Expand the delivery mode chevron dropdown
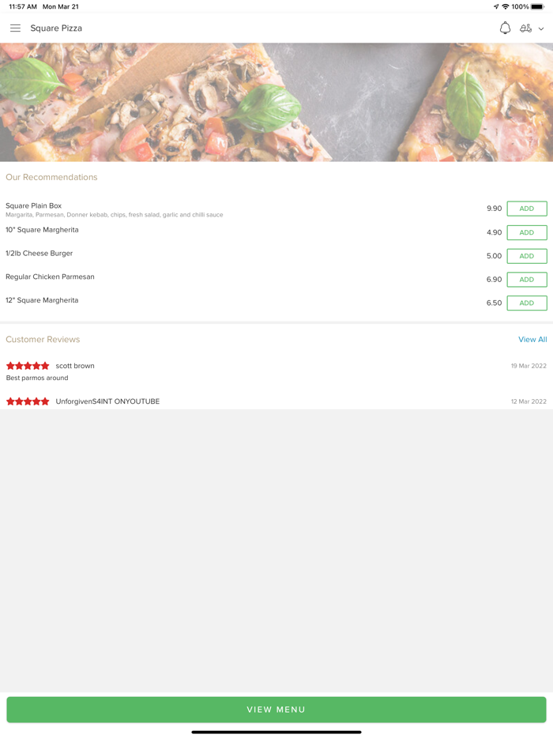Image resolution: width=553 pixels, height=738 pixels. click(541, 29)
